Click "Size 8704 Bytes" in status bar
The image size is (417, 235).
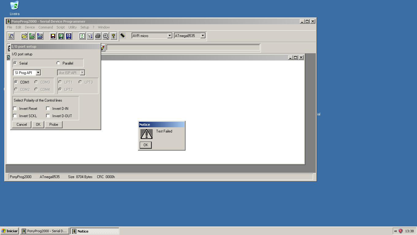tap(80, 177)
